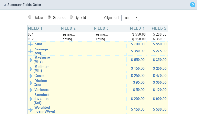
Task: Select the Default radio option
Action: coord(30,17)
